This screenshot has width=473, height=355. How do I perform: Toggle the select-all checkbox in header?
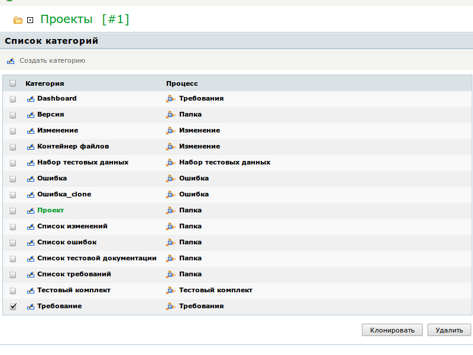[x=13, y=83]
